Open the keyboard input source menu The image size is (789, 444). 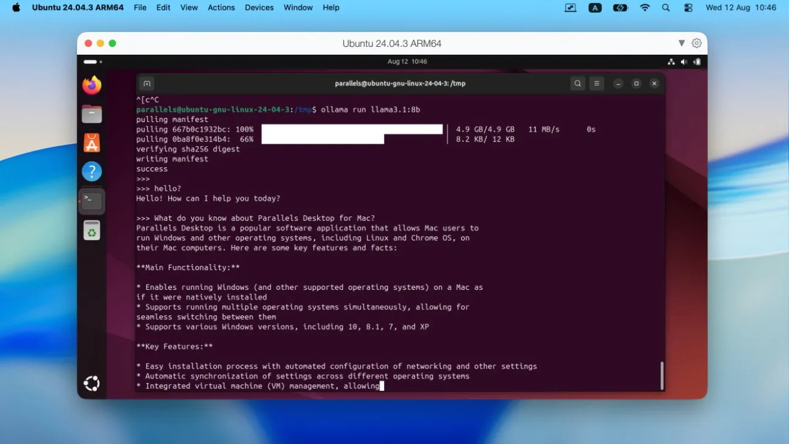click(595, 7)
